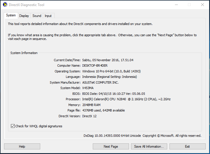Click ASUSTeK COMPUTER INC. manufacturer text

pyautogui.click(x=100, y=82)
